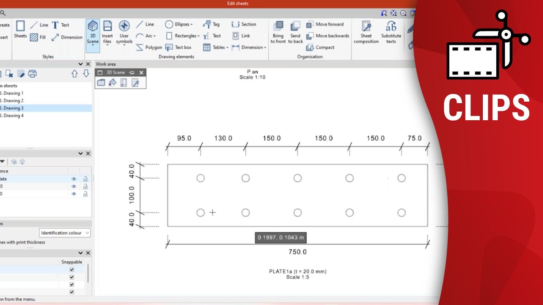Click Move backwards in Organisation
This screenshot has width=543, height=305.
[x=327, y=36]
